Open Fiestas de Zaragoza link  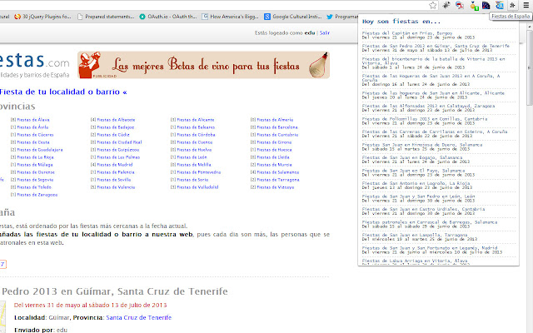click(37, 195)
